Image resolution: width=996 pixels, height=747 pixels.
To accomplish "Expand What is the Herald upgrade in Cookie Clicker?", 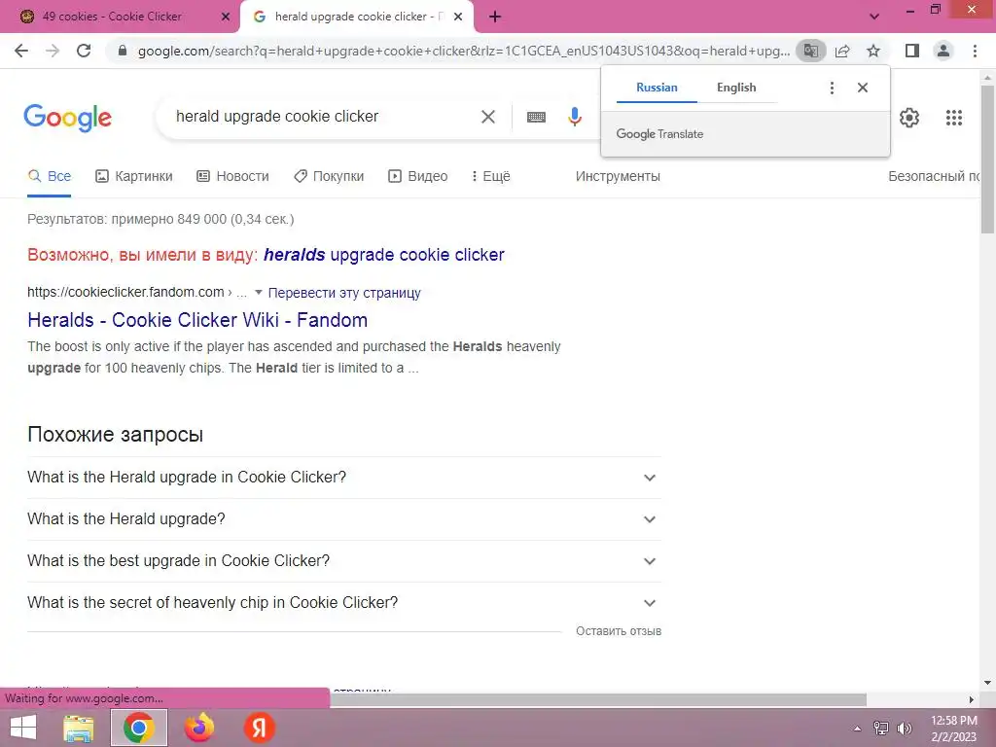I will click(344, 478).
